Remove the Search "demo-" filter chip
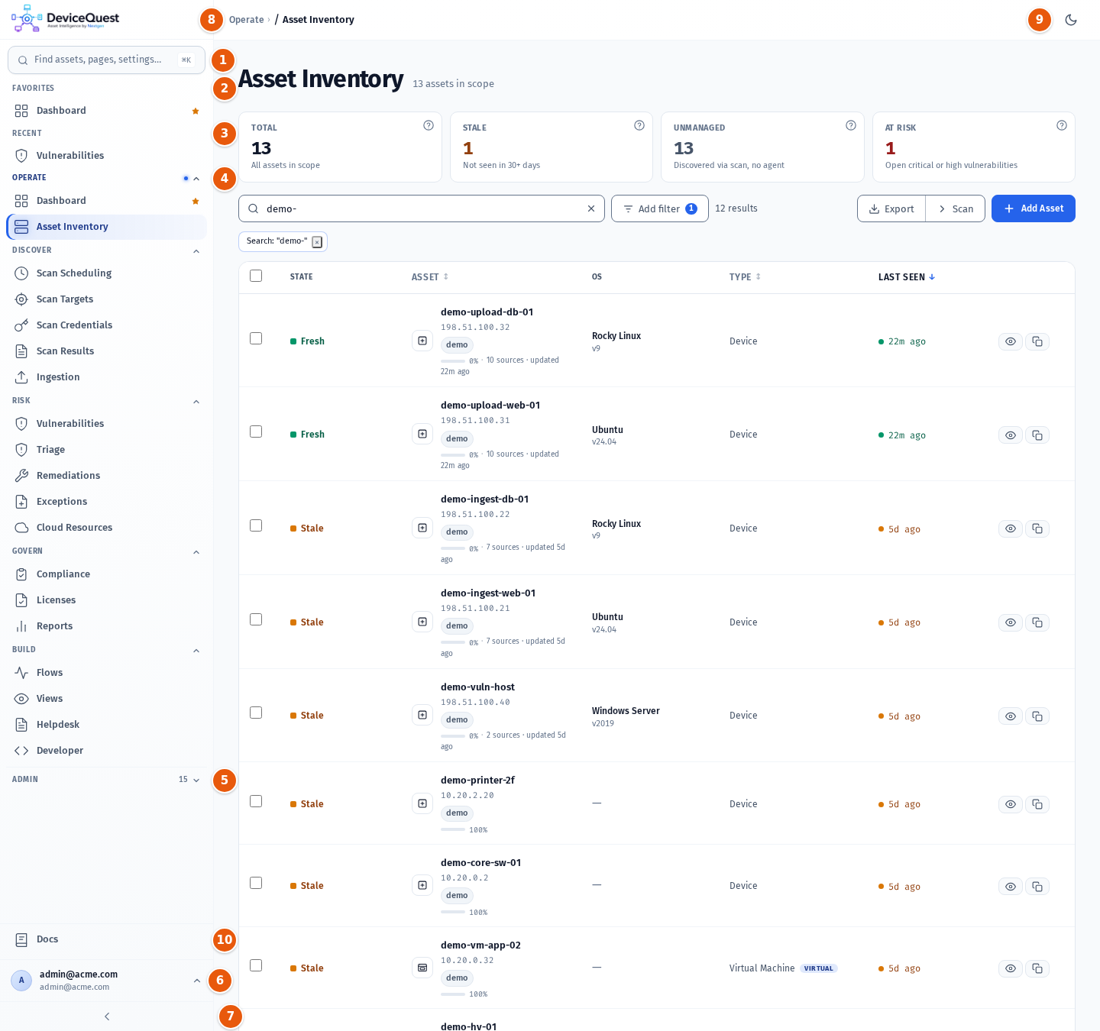Screen dimensions: 1100x1031 click(317, 242)
